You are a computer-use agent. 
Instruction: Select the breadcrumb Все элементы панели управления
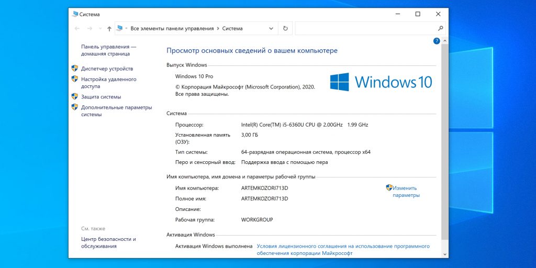click(x=172, y=29)
